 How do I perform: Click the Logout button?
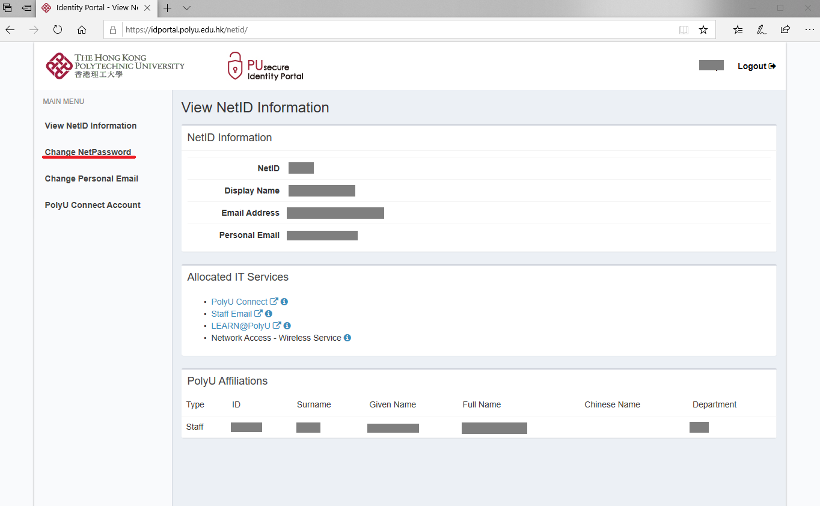click(756, 66)
